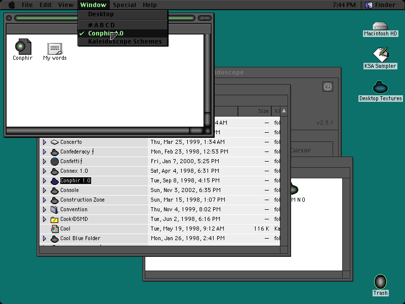Click the Console folder icon

click(55, 191)
